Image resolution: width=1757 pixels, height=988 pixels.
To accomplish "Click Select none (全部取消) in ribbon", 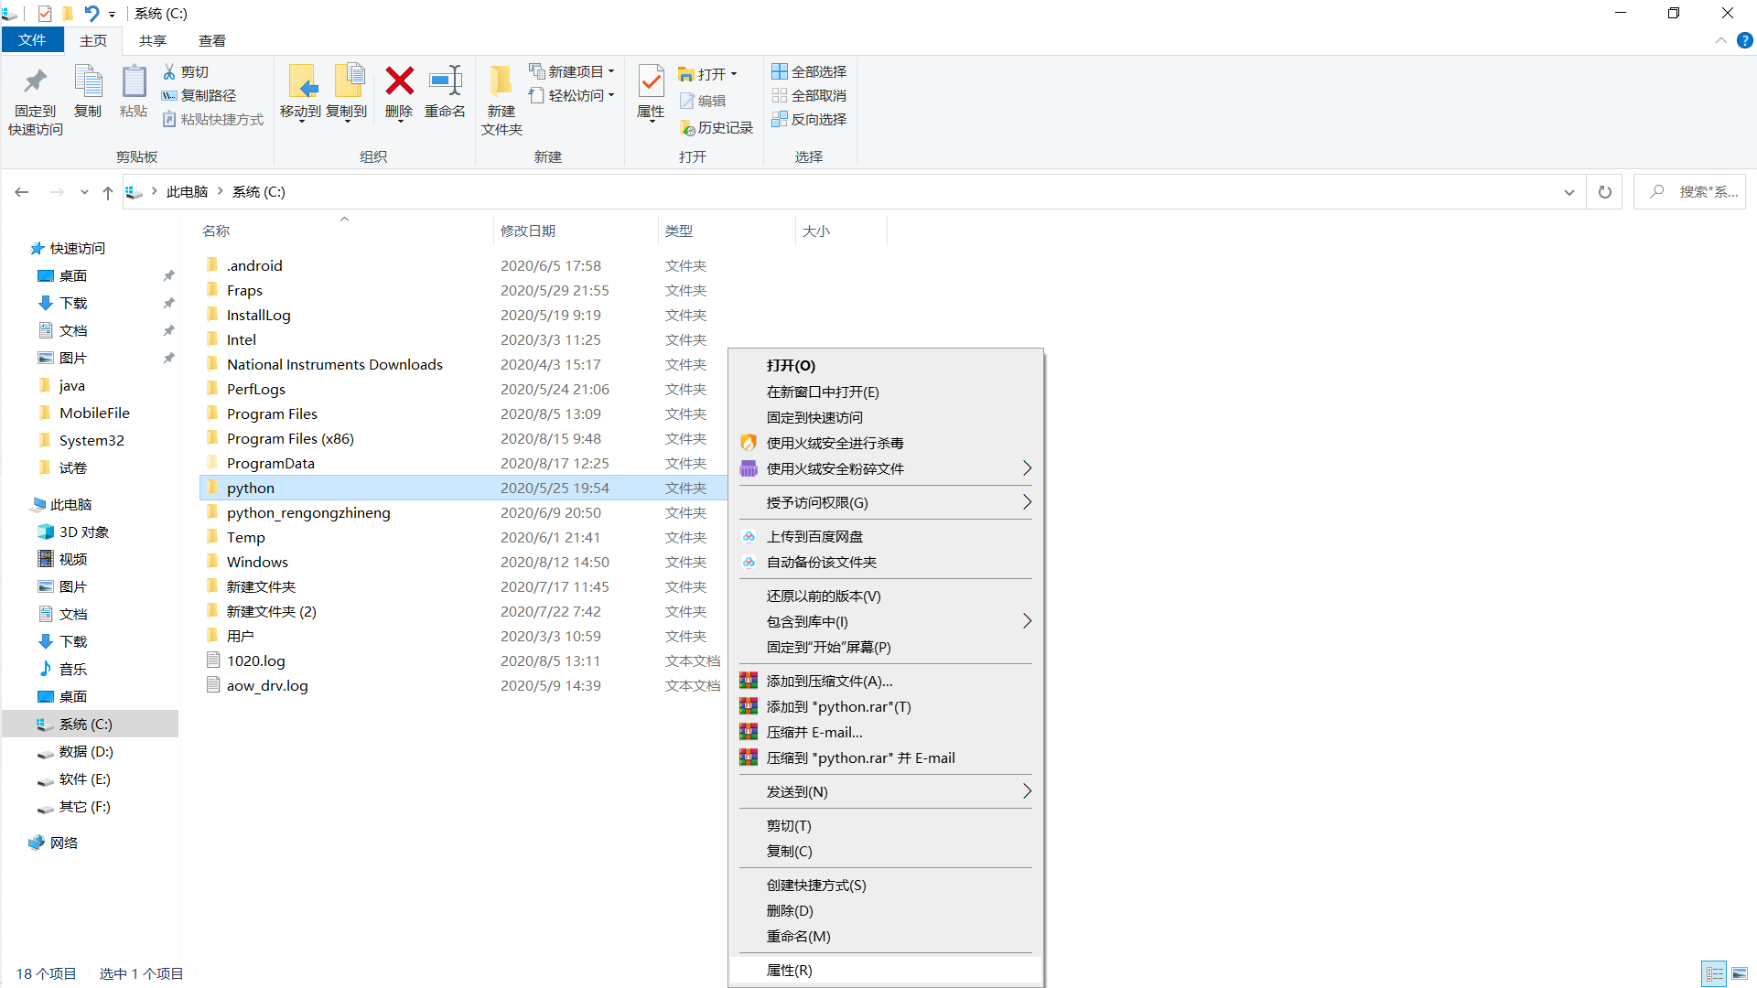I will click(x=809, y=95).
